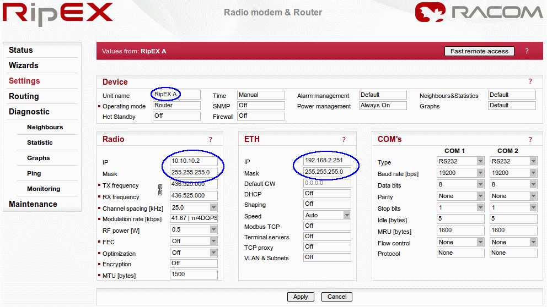Expand ETH Speed dropdown
This screenshot has width=547, height=307.
pyautogui.click(x=346, y=215)
